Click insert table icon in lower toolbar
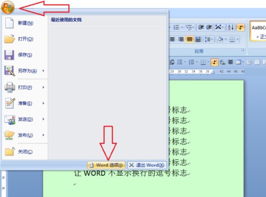 pos(238,62)
